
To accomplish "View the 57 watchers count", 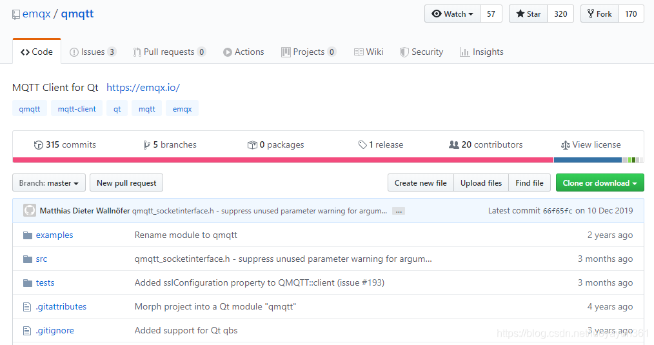I will [491, 14].
